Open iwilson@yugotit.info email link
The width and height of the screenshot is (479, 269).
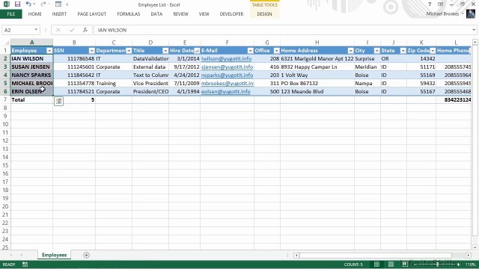[x=226, y=58]
